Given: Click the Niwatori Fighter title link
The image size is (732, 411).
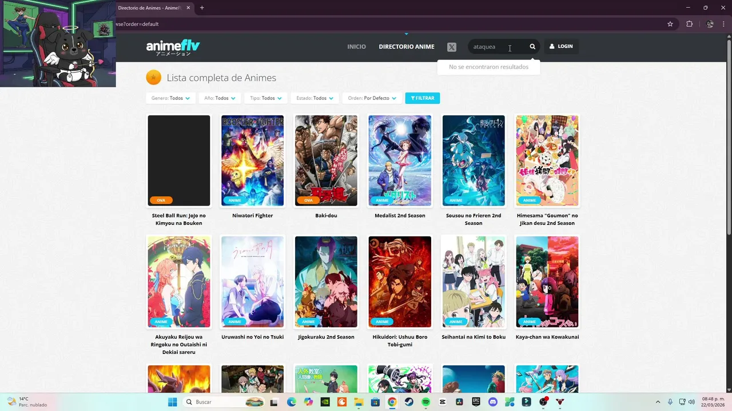Looking at the screenshot, I should coord(252,215).
